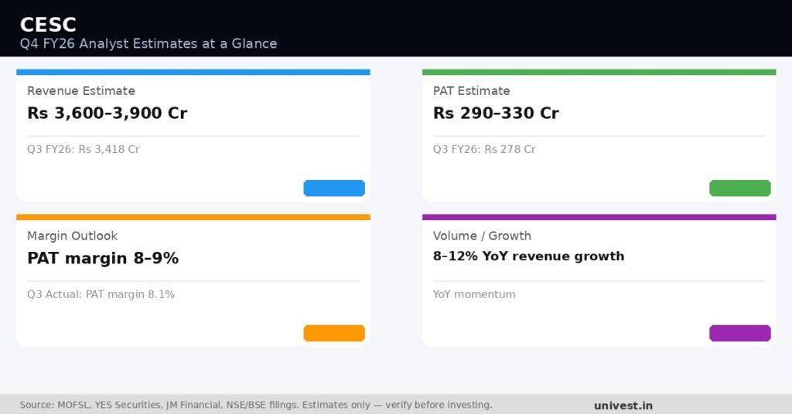The width and height of the screenshot is (792, 414).
Task: Click the 'Revenue Estimate' card label
Action: [81, 91]
